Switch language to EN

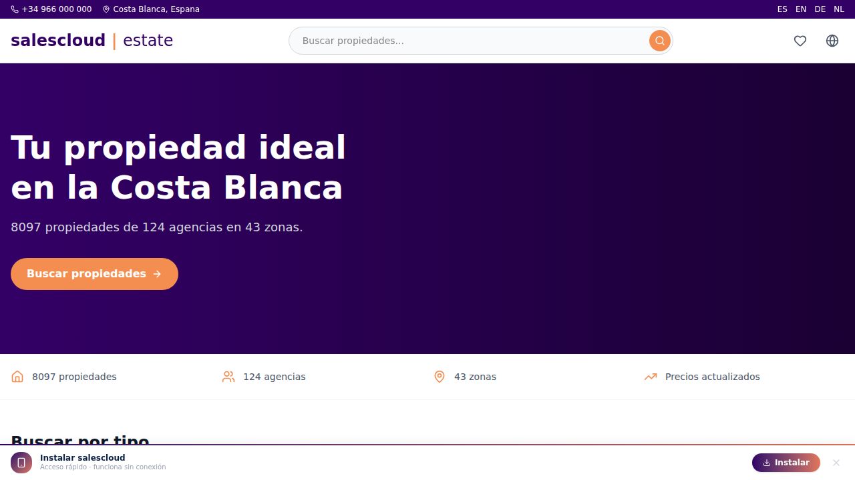click(x=801, y=9)
